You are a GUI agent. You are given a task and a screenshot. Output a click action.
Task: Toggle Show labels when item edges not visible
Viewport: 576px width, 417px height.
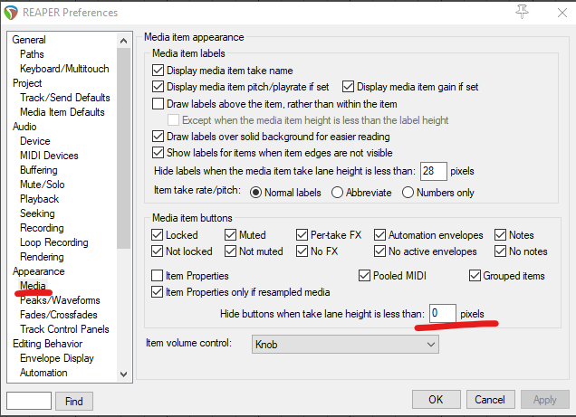(x=158, y=153)
